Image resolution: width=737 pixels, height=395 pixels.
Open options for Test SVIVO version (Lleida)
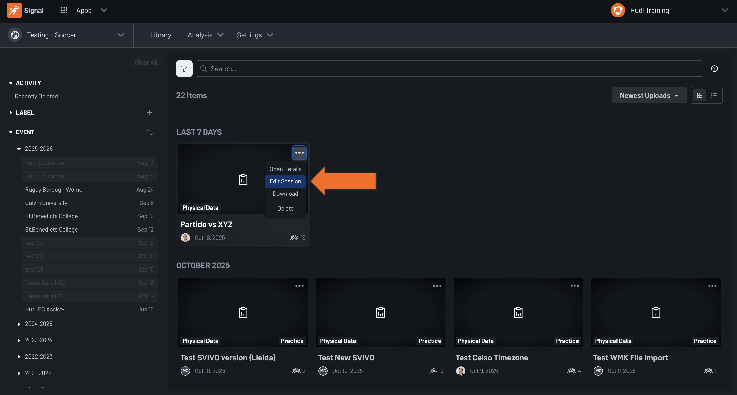point(299,286)
